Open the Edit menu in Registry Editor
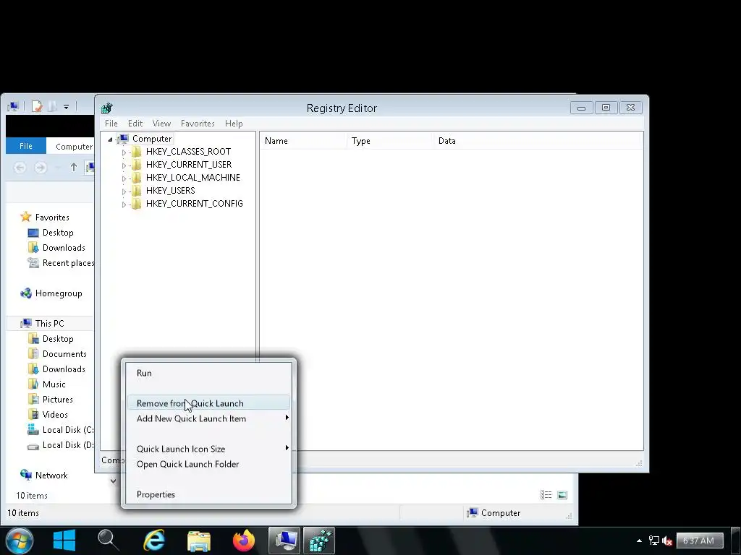The image size is (741, 555). 135,124
